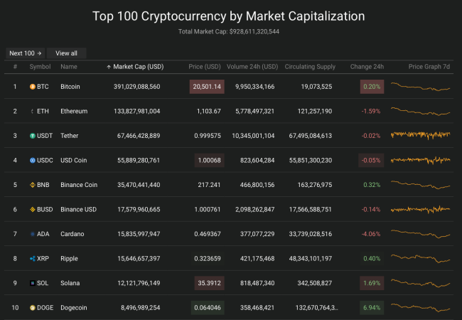Sort by Symbol column header

pos(40,67)
